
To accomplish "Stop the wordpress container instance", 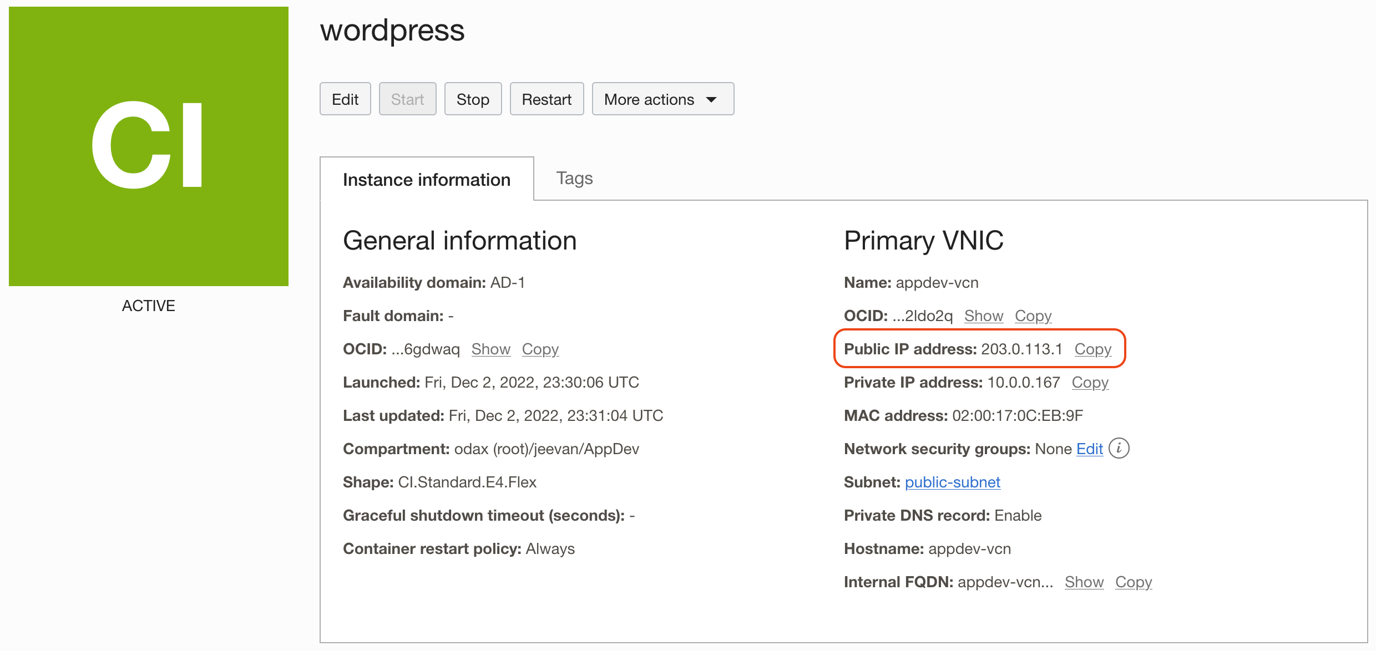I will (x=473, y=99).
